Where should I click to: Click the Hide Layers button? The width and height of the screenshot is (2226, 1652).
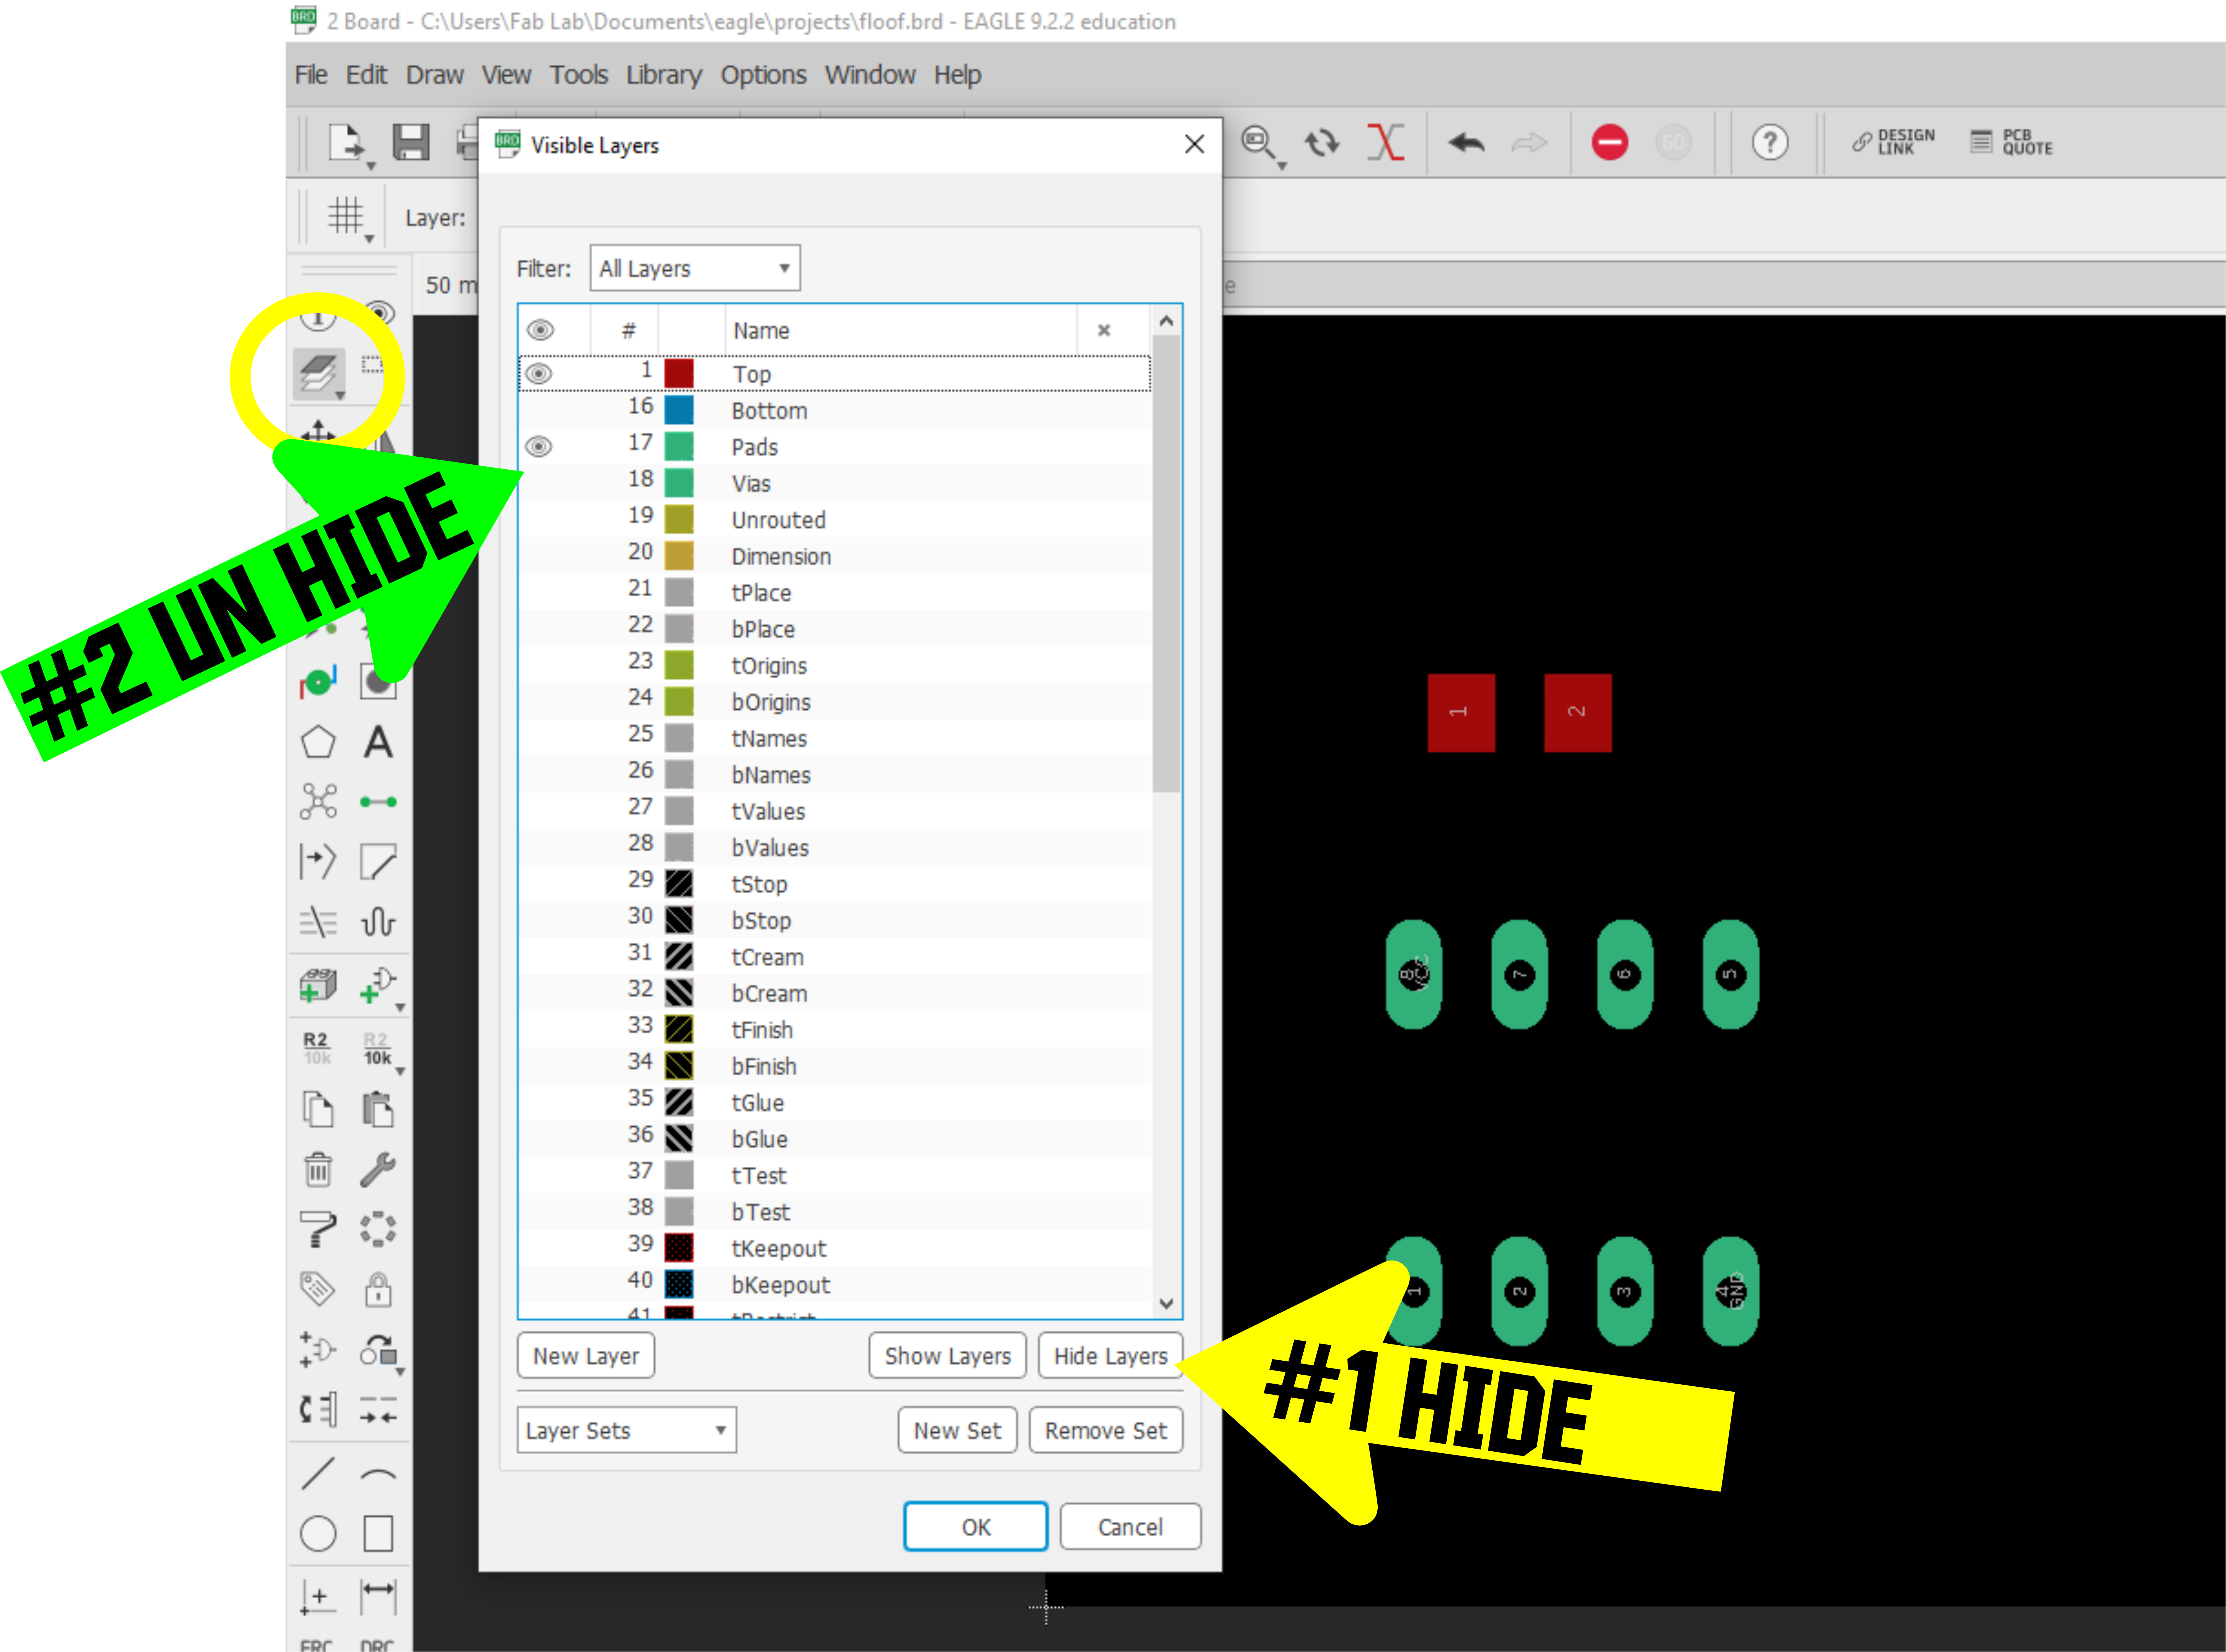(x=1110, y=1356)
